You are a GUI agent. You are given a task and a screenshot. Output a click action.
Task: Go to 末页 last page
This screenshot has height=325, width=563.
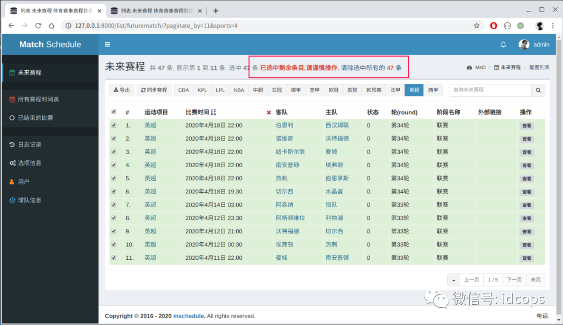click(535, 280)
